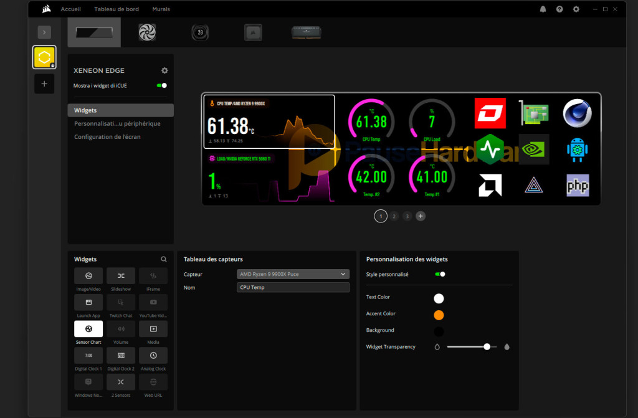The width and height of the screenshot is (638, 418).
Task: Toggle the iCUE widget display switch
Action: point(162,85)
